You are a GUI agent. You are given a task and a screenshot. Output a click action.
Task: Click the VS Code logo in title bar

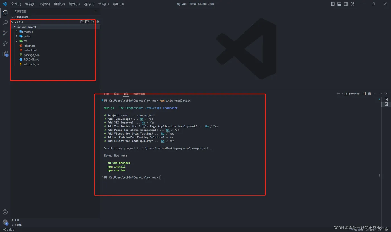pyautogui.click(x=4, y=4)
